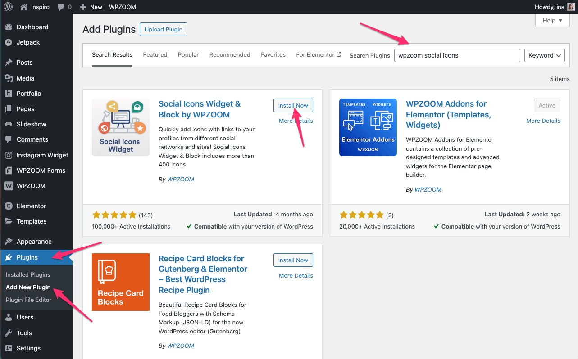Viewport: 578px width, 359px height.
Task: Install the Social Icons Widget plugin
Action: click(x=293, y=105)
